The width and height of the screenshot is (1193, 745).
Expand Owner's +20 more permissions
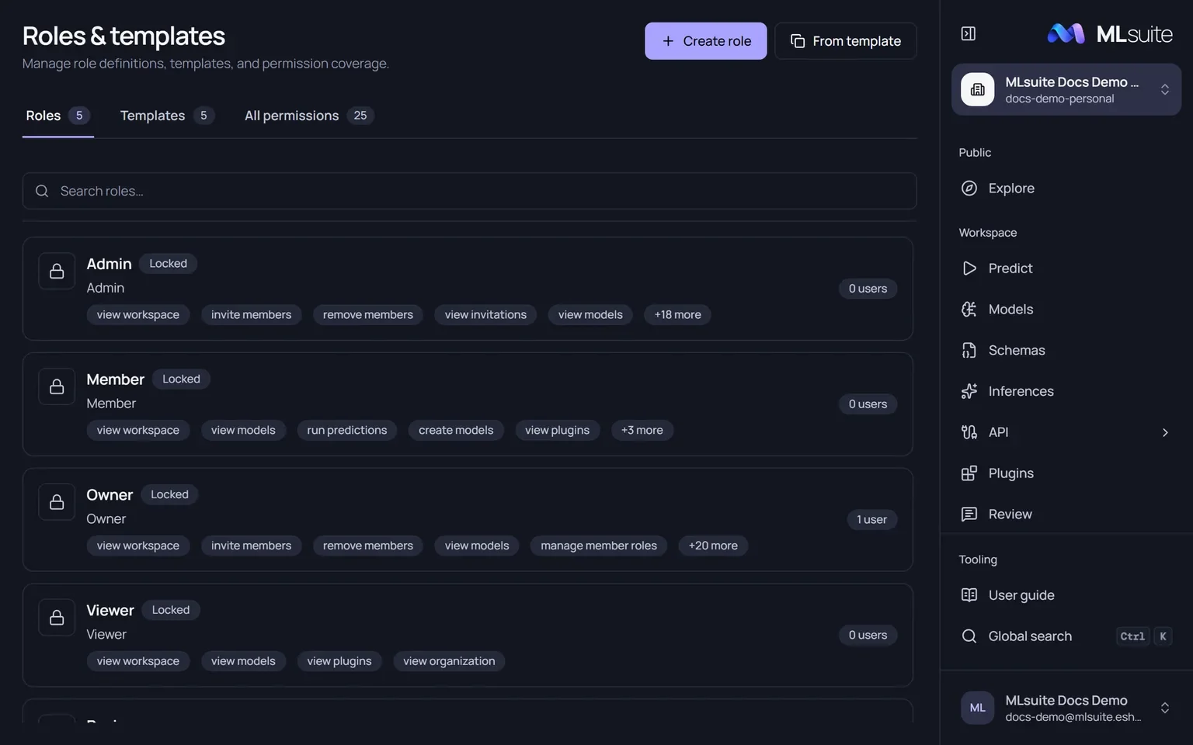tap(713, 546)
